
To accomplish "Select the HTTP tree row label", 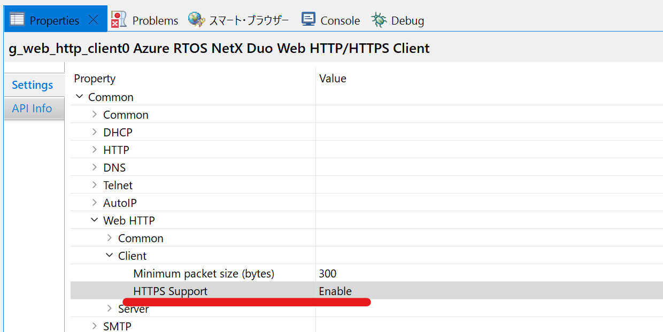I will pyautogui.click(x=116, y=150).
